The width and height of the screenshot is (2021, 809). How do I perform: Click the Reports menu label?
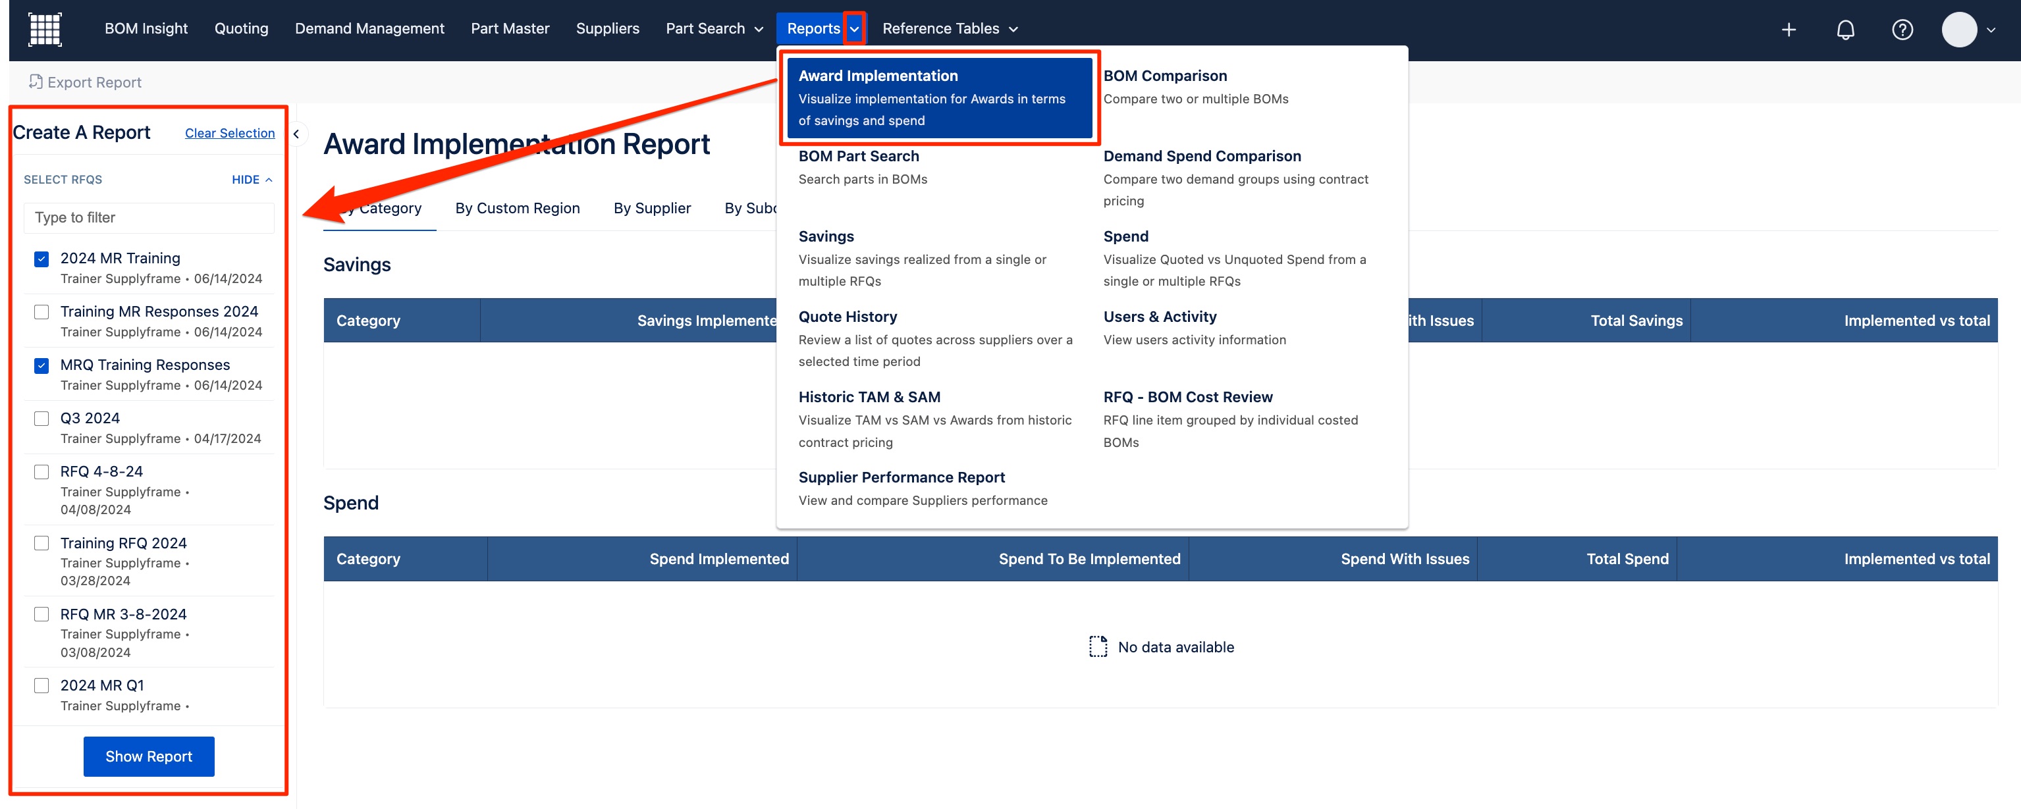tap(813, 28)
